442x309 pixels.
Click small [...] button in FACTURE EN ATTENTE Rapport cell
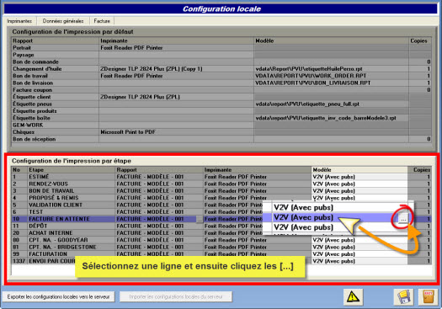pyautogui.click(x=199, y=219)
